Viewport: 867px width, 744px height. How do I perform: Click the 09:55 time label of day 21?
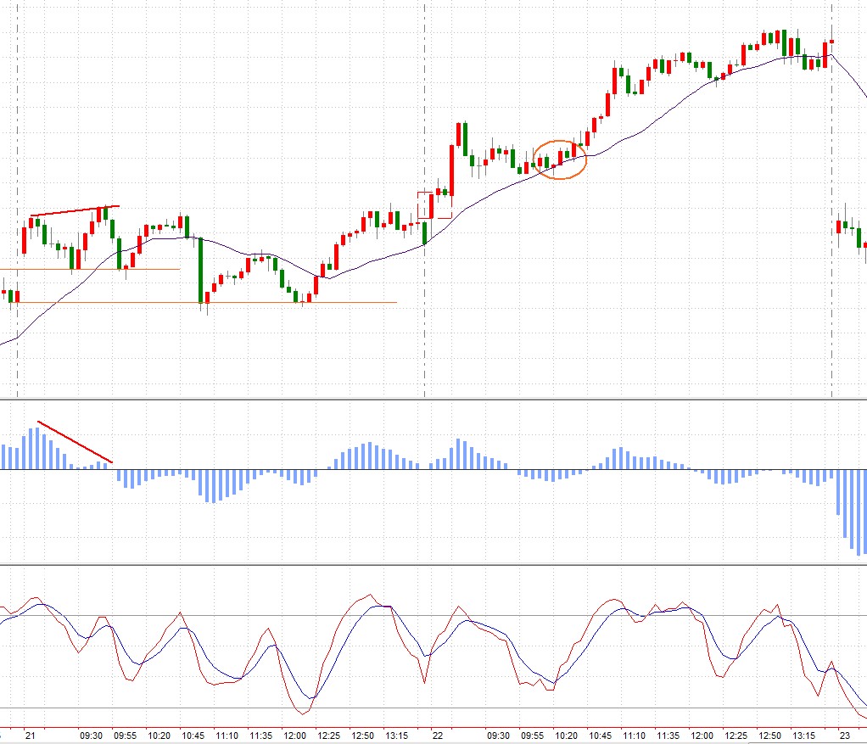click(x=125, y=736)
